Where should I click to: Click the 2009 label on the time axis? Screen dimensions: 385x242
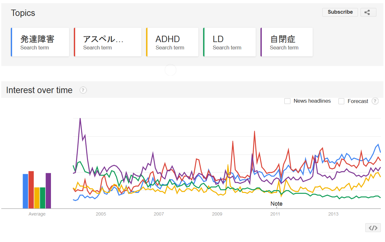pos(217,214)
